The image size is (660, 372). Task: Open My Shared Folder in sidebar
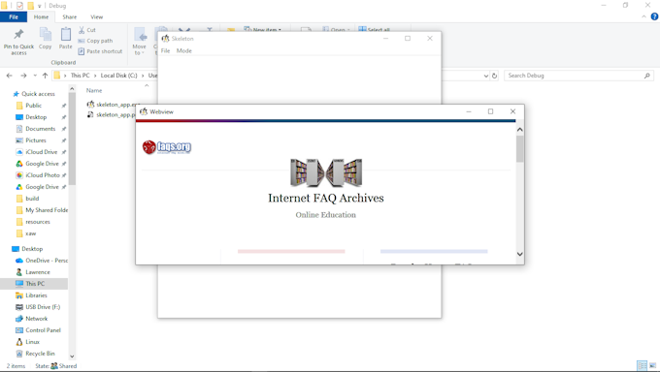(x=47, y=210)
